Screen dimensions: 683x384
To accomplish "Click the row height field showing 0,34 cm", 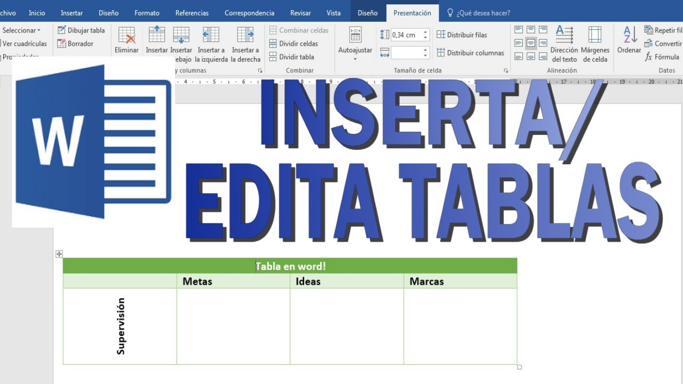I will point(406,35).
